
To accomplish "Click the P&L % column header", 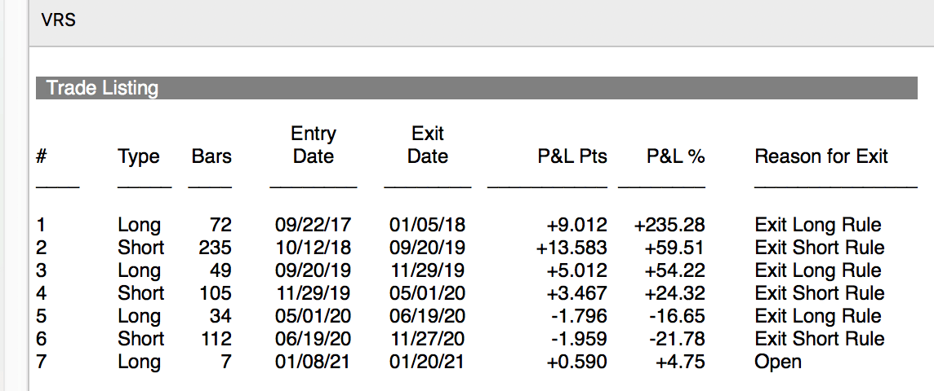I will [x=676, y=157].
